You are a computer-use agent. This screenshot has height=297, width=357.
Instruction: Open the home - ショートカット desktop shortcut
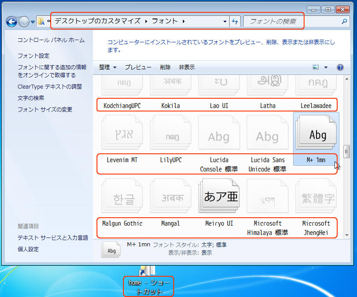coord(149,281)
